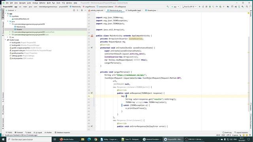Expand the androidTest package node

(x=10, y=32)
